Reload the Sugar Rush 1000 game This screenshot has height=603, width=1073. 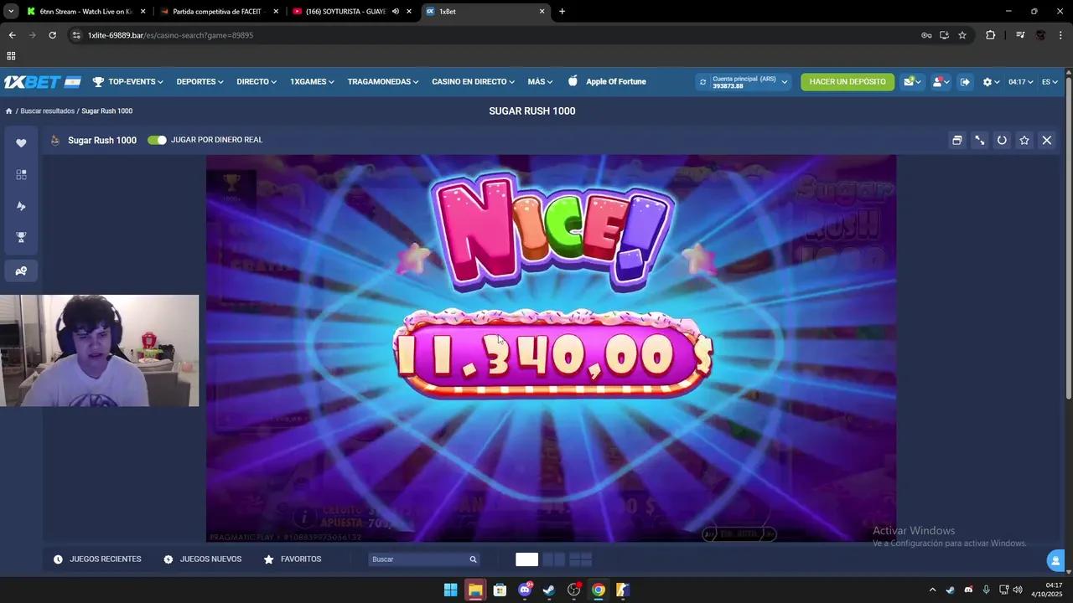1002,141
